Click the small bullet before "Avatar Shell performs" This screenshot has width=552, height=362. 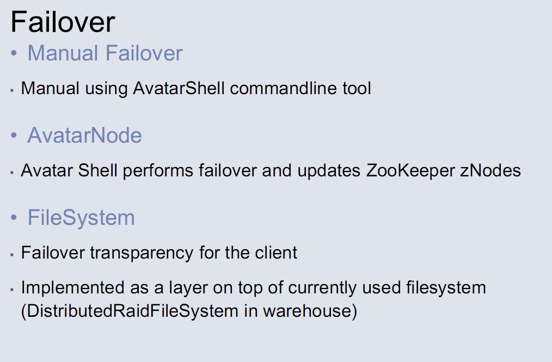(x=11, y=173)
